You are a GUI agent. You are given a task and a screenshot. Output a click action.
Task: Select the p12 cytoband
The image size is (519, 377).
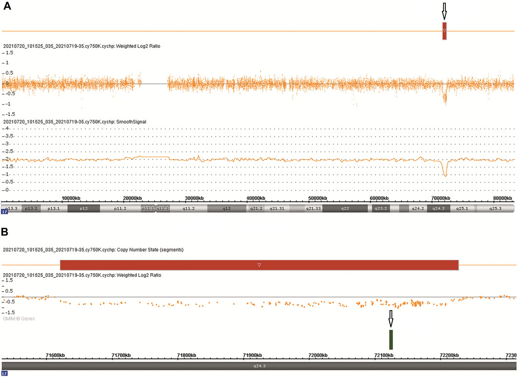pos(84,208)
